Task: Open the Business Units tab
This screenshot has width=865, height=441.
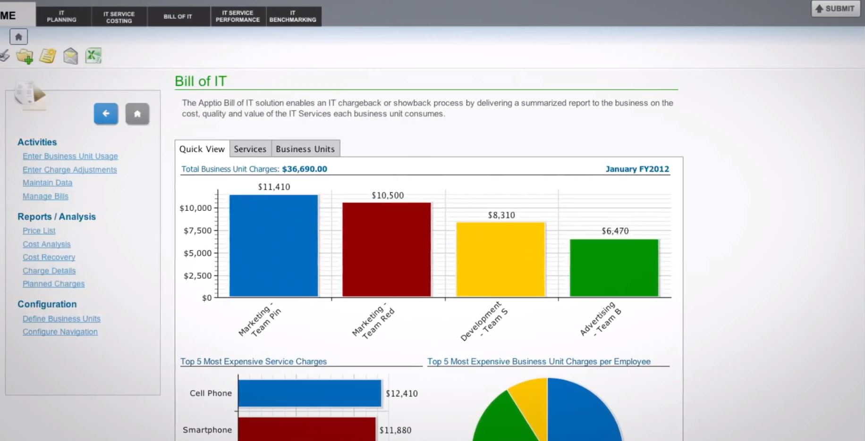Action: coord(305,149)
